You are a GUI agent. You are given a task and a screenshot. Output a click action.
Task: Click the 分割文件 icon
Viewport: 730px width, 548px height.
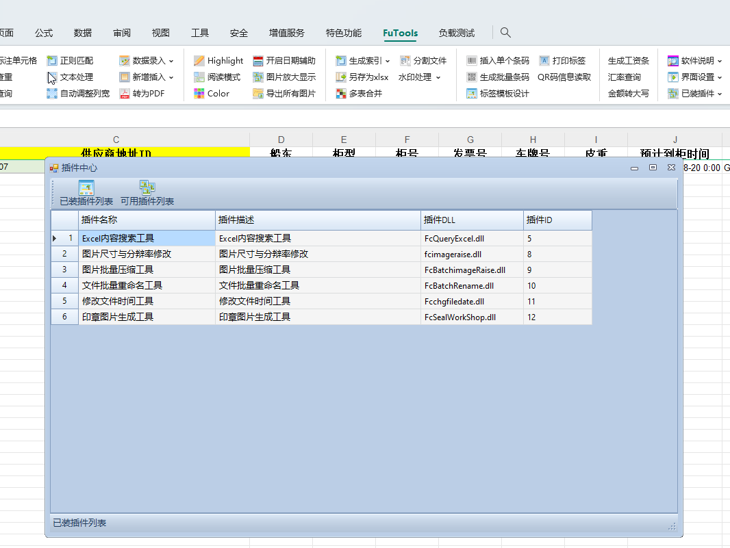coord(405,60)
